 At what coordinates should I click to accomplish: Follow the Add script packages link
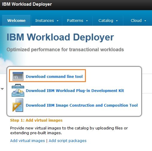(68, 141)
